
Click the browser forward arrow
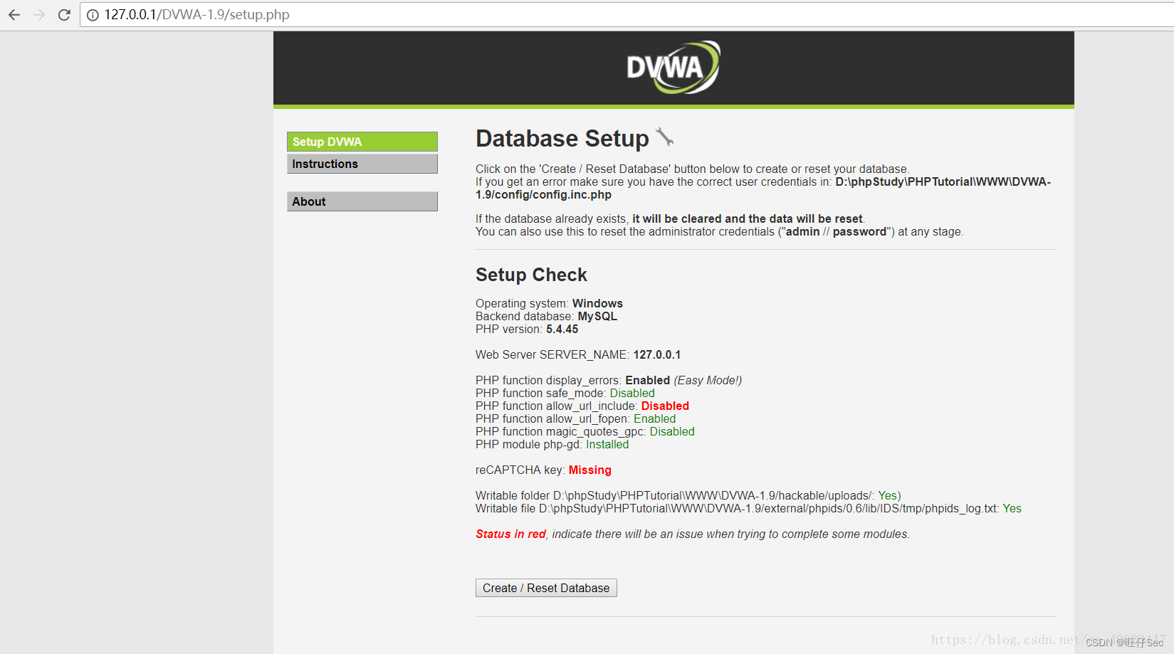click(x=39, y=15)
